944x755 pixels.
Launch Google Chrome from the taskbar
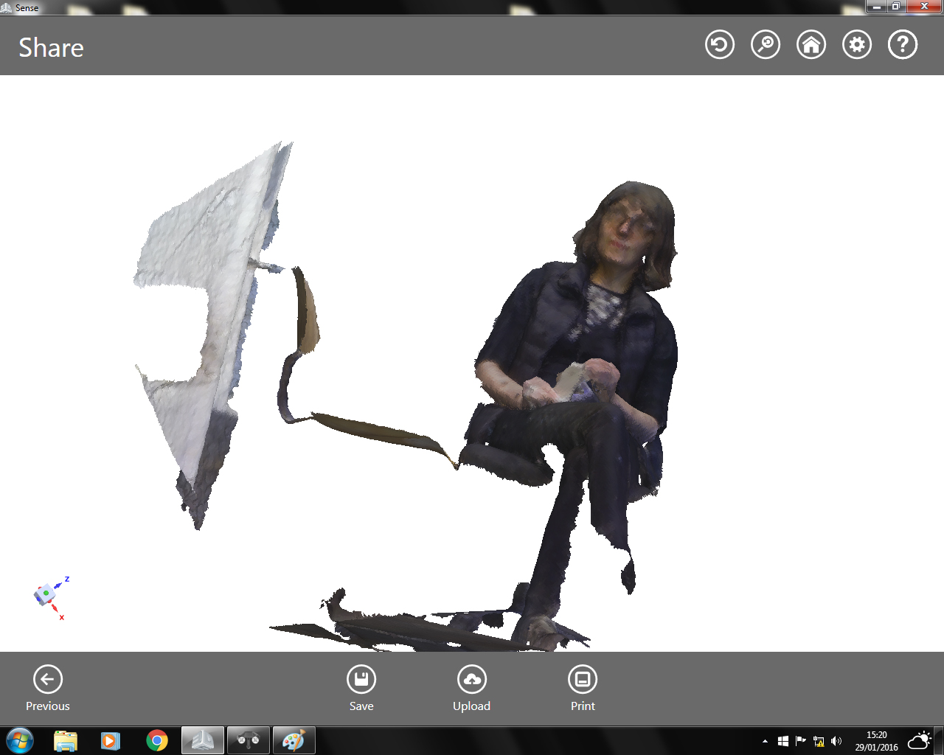(x=157, y=740)
